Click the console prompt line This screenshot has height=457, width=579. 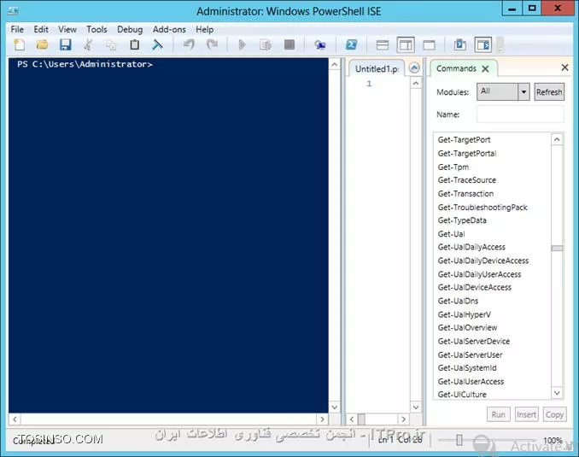(85, 64)
